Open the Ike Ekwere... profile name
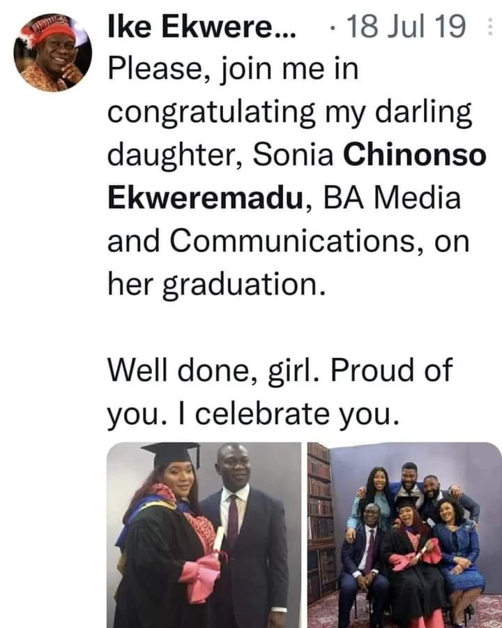This screenshot has height=628, width=502. pyautogui.click(x=201, y=27)
